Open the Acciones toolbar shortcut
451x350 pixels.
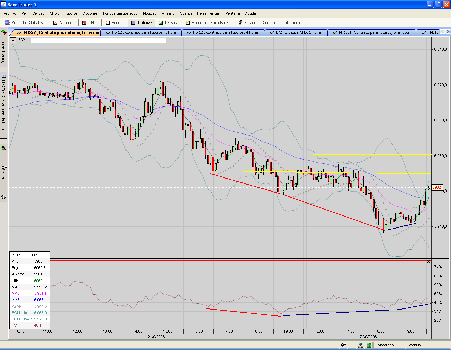tap(63, 23)
